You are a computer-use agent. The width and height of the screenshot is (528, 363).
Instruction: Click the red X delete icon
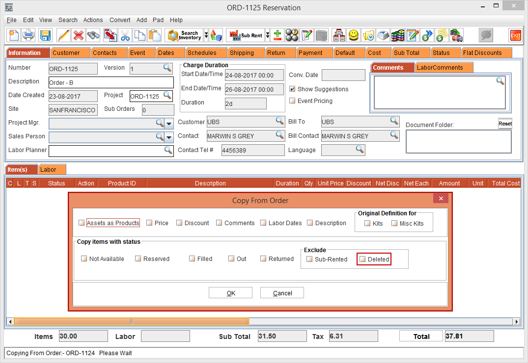tap(78, 35)
